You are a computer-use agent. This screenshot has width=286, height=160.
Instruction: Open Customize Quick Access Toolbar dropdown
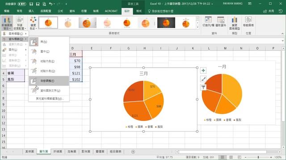click(66, 4)
